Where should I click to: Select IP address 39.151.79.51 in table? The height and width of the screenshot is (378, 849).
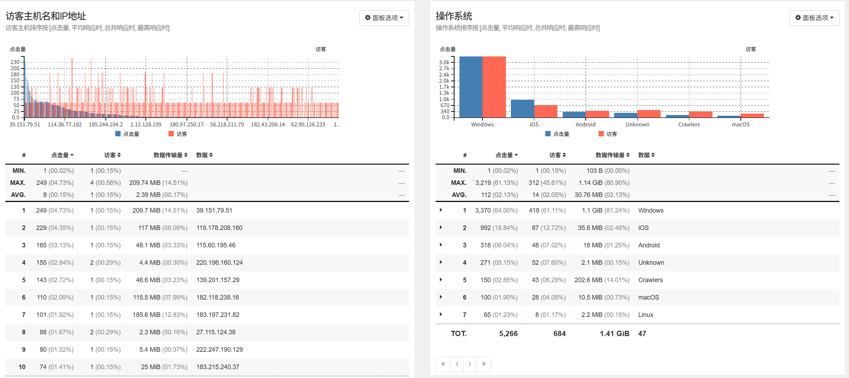[214, 210]
